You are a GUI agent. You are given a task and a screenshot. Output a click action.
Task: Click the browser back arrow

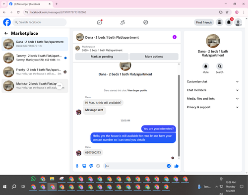click(x=4, y=12)
